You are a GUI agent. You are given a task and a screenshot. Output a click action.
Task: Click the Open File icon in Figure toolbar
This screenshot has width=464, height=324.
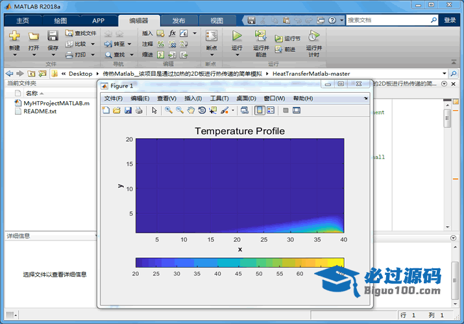click(x=117, y=110)
